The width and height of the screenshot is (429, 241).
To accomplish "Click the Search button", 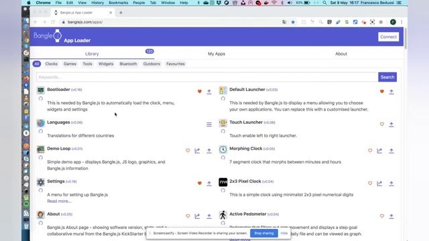I will pos(387,77).
